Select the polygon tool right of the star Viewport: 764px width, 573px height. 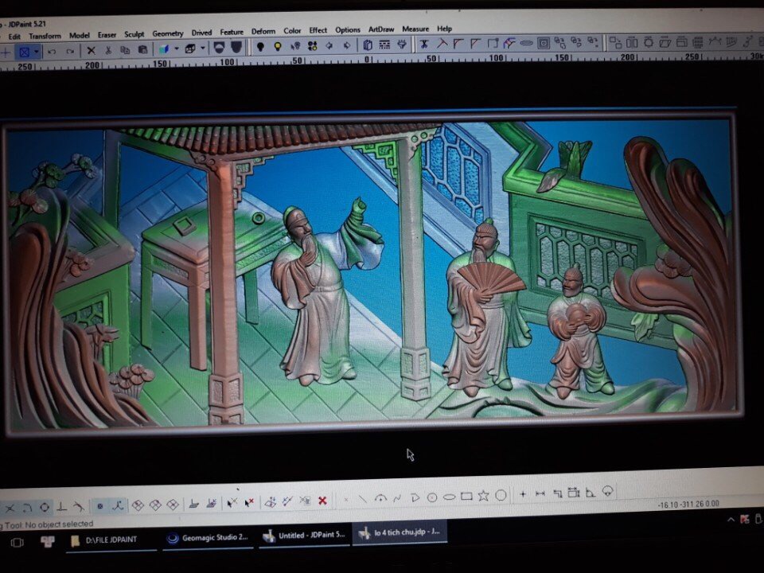click(501, 495)
